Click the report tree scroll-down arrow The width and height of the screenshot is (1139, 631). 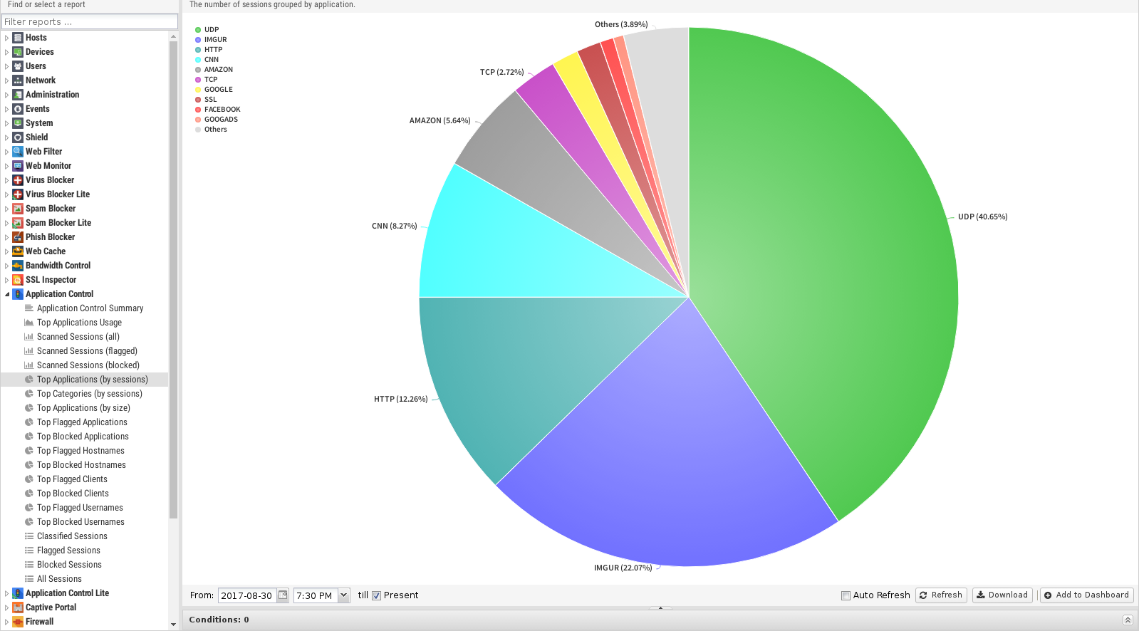[x=173, y=625]
